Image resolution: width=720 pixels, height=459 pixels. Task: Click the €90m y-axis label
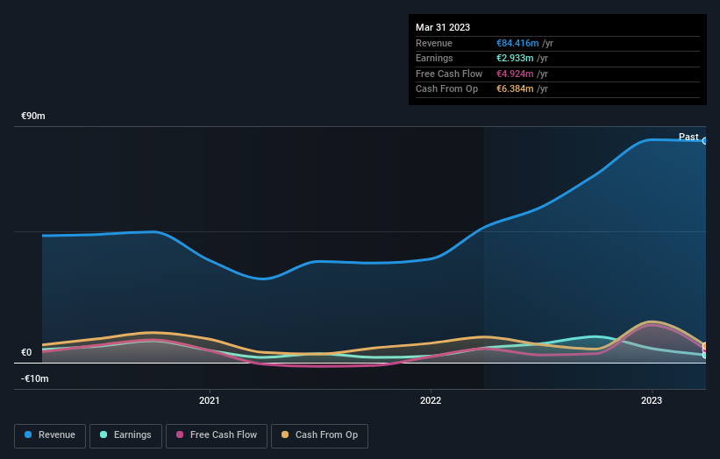click(33, 116)
